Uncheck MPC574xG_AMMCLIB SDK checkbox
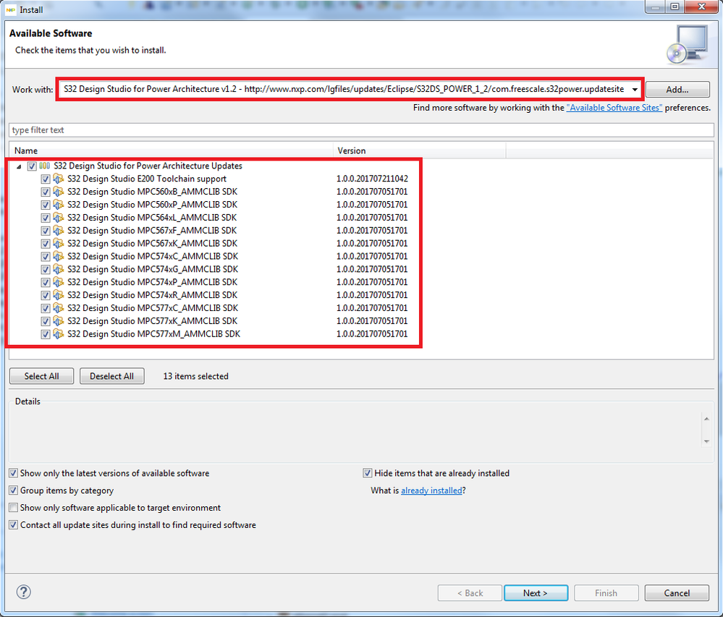 click(x=45, y=270)
